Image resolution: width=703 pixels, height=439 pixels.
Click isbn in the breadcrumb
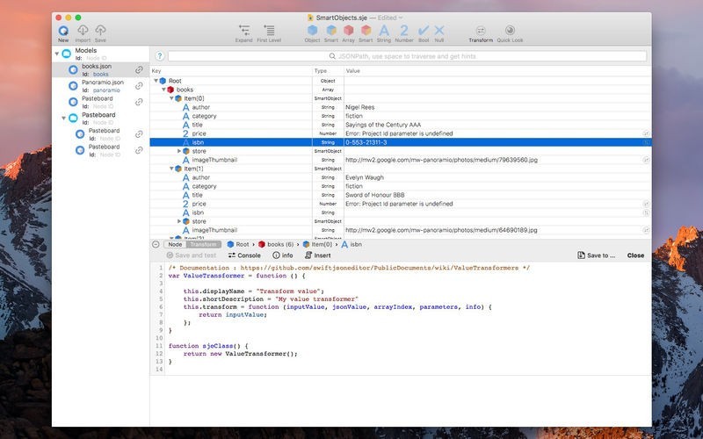(x=351, y=244)
